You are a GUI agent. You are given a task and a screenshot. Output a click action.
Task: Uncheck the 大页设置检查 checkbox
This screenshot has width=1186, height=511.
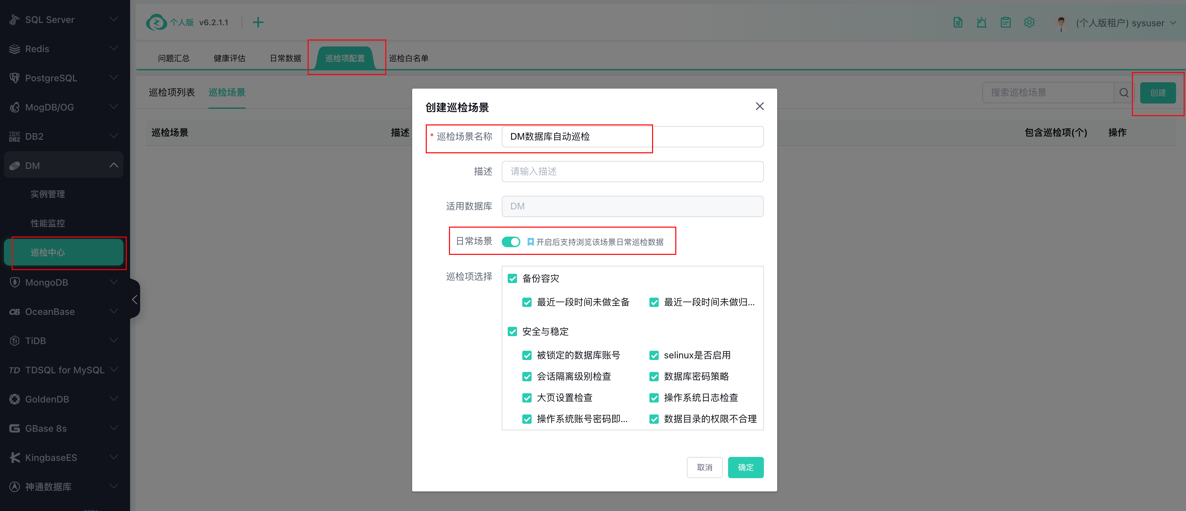click(527, 398)
